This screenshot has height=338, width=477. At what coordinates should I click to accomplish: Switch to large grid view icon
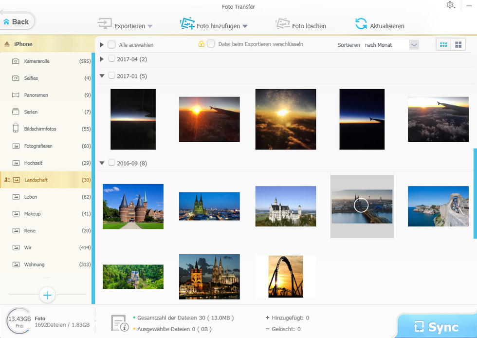click(x=458, y=45)
